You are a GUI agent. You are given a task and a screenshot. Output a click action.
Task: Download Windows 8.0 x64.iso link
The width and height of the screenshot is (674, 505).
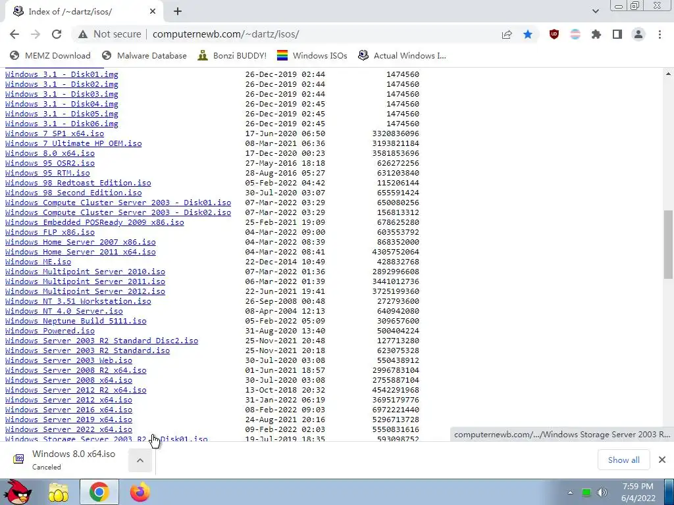pyautogui.click(x=50, y=153)
